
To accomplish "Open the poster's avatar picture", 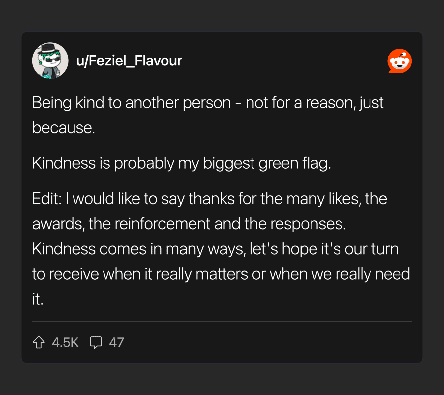I will point(50,61).
